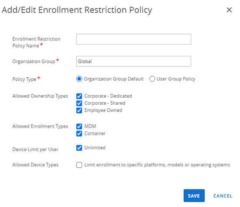Click the Device Limit per User label
The image size is (240, 207).
[35, 149]
